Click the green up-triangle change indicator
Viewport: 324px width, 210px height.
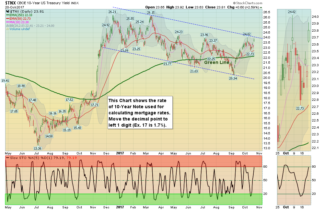pos(261,7)
